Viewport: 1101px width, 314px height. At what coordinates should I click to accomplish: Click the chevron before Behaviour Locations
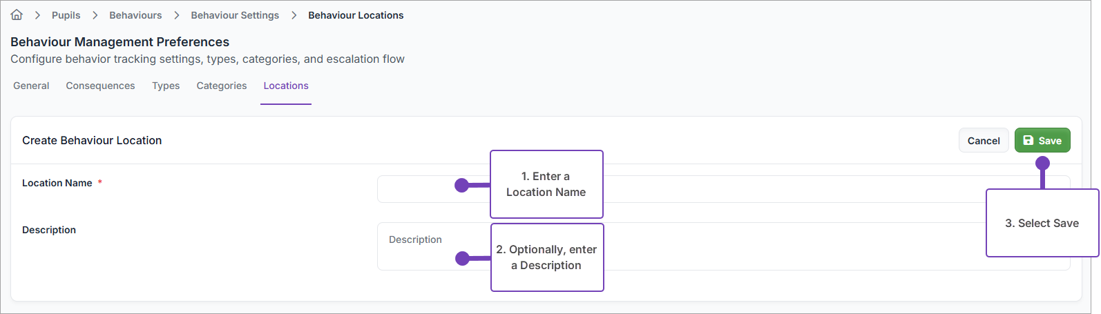(x=294, y=15)
